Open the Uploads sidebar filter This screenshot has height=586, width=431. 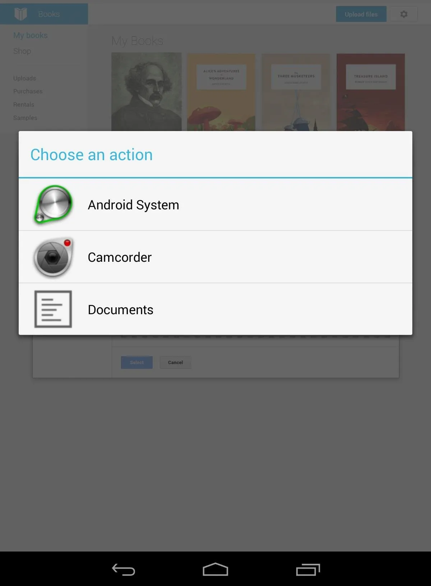[24, 78]
